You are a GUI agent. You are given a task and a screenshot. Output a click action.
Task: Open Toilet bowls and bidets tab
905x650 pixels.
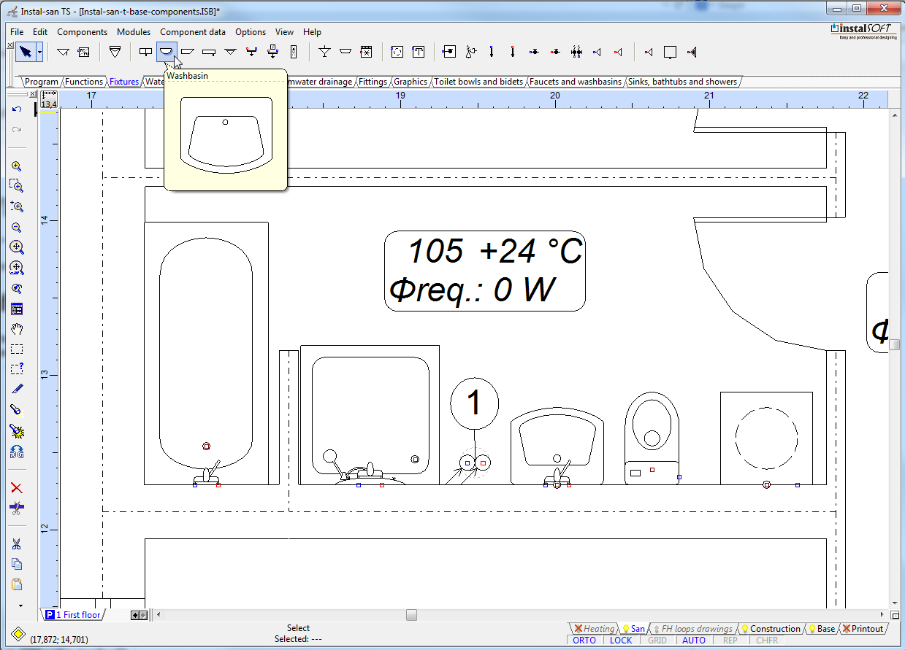pos(478,82)
